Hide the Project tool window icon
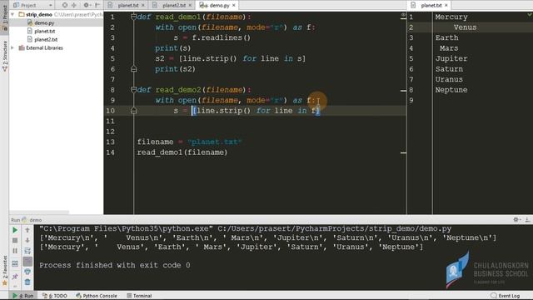Screen dimensions: 533x300 point(97,5)
